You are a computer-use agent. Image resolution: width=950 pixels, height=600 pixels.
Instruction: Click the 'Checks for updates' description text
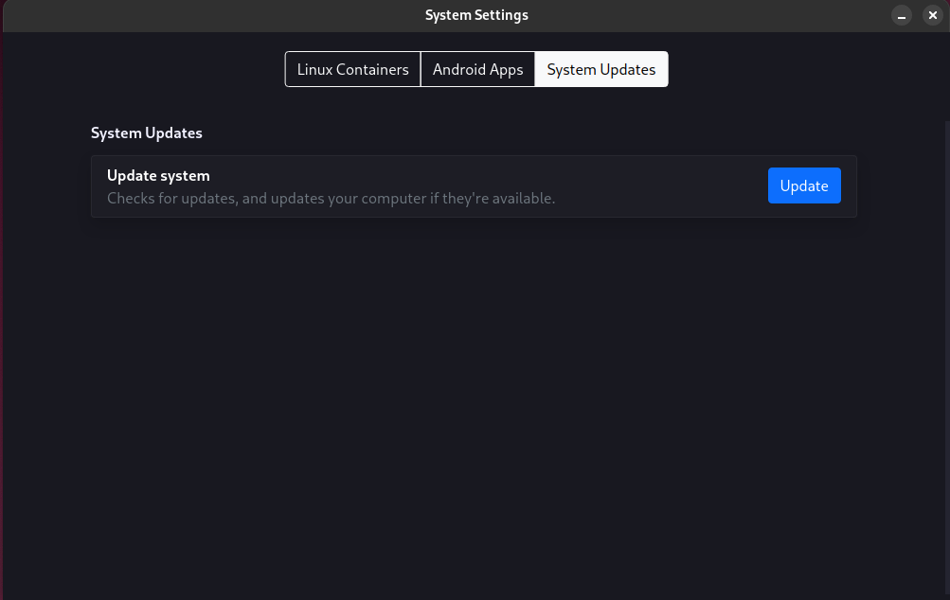coord(331,199)
